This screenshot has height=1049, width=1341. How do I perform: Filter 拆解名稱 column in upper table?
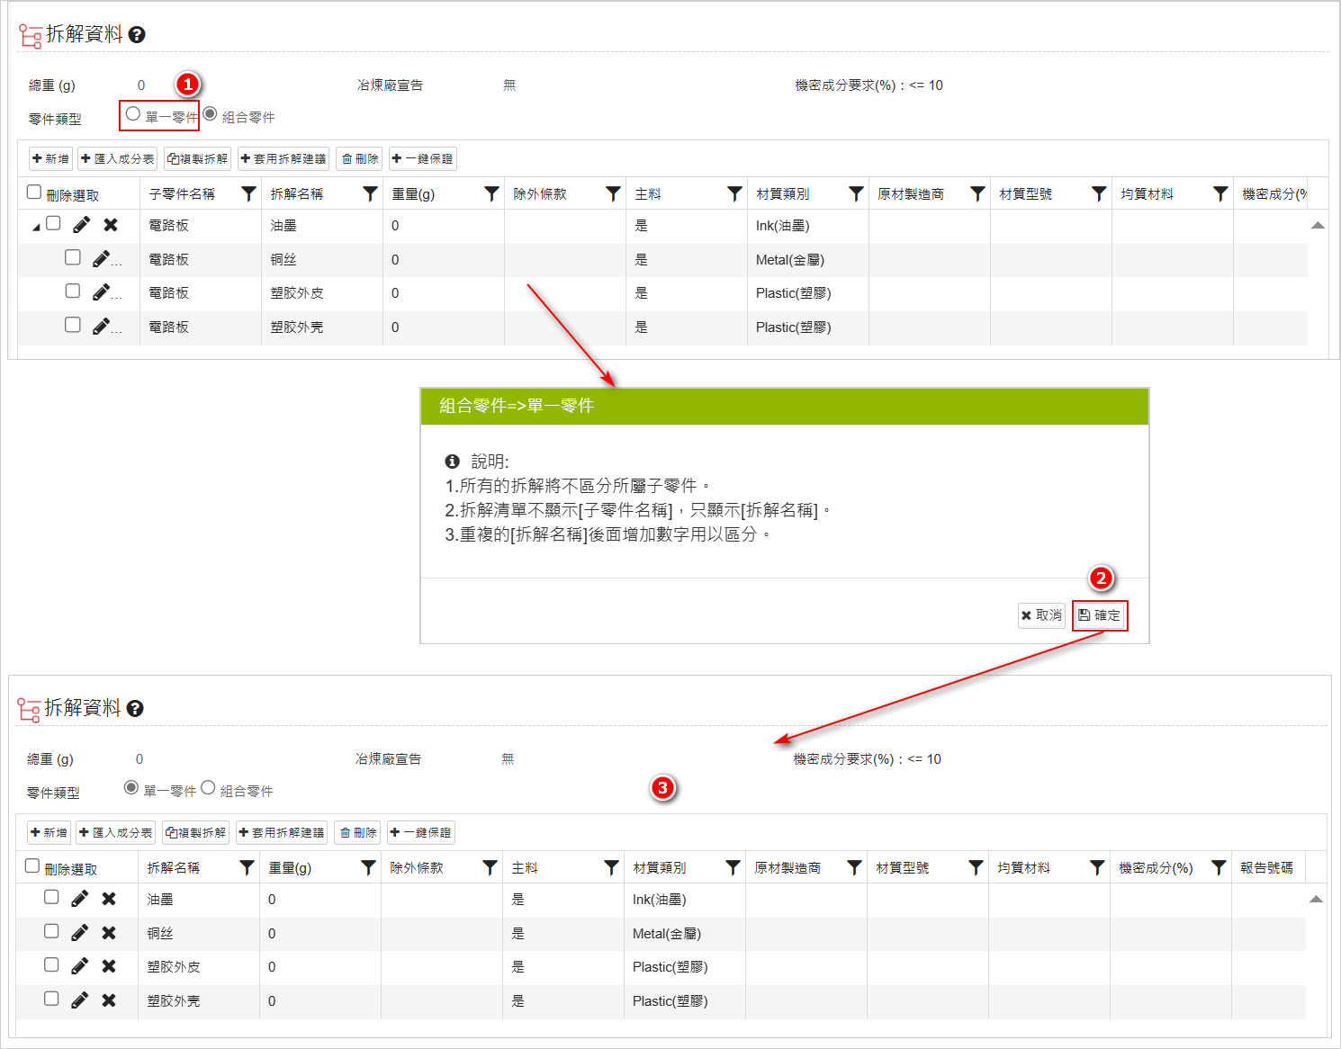click(x=371, y=193)
